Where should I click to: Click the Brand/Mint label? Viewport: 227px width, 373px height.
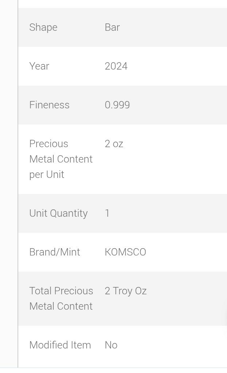54,252
